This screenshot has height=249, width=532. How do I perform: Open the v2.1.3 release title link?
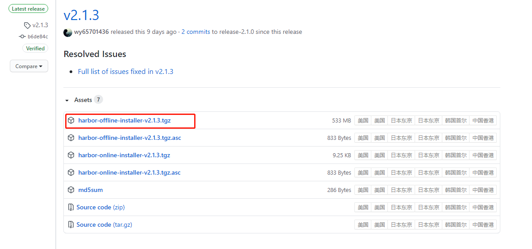pos(81,15)
